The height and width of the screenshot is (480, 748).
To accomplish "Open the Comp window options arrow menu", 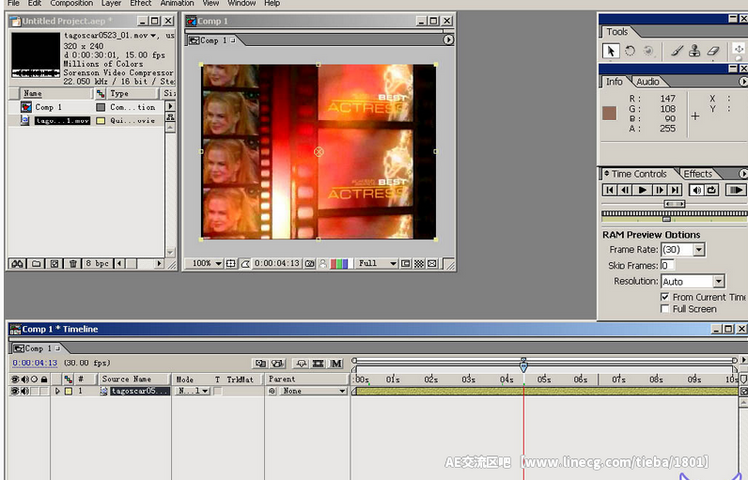I will [448, 40].
